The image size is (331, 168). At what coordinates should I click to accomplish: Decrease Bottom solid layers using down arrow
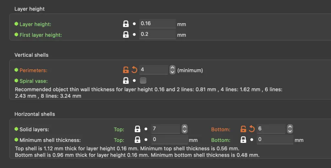click(x=290, y=131)
